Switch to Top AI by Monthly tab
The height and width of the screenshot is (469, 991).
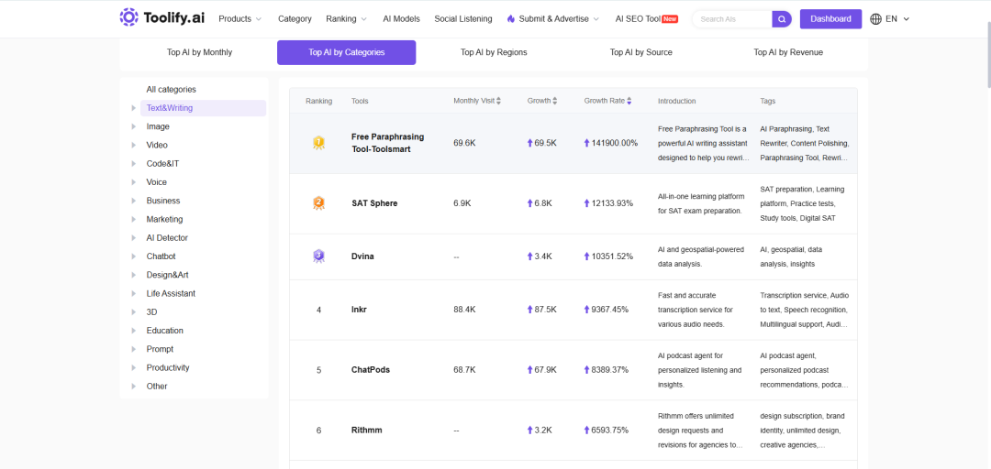[200, 52]
